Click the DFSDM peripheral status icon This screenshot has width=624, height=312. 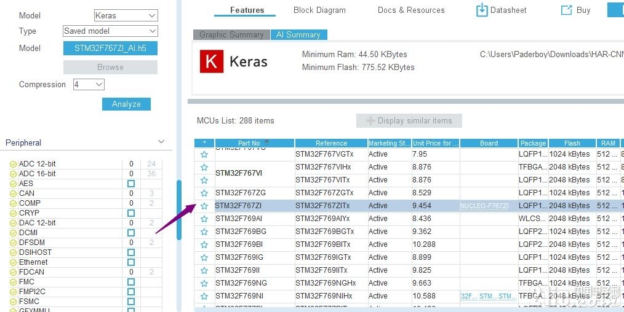[x=13, y=243]
